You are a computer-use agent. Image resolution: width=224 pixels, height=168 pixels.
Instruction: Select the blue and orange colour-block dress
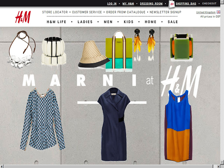coord(178,126)
